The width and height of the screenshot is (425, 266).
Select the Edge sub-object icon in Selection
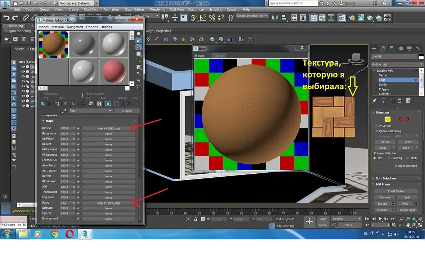point(388,119)
